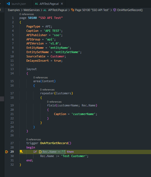Click the AL icon in the breadcrumb
Image resolution: width=151 pixels, height=177 pixels.
[x=45, y=10]
